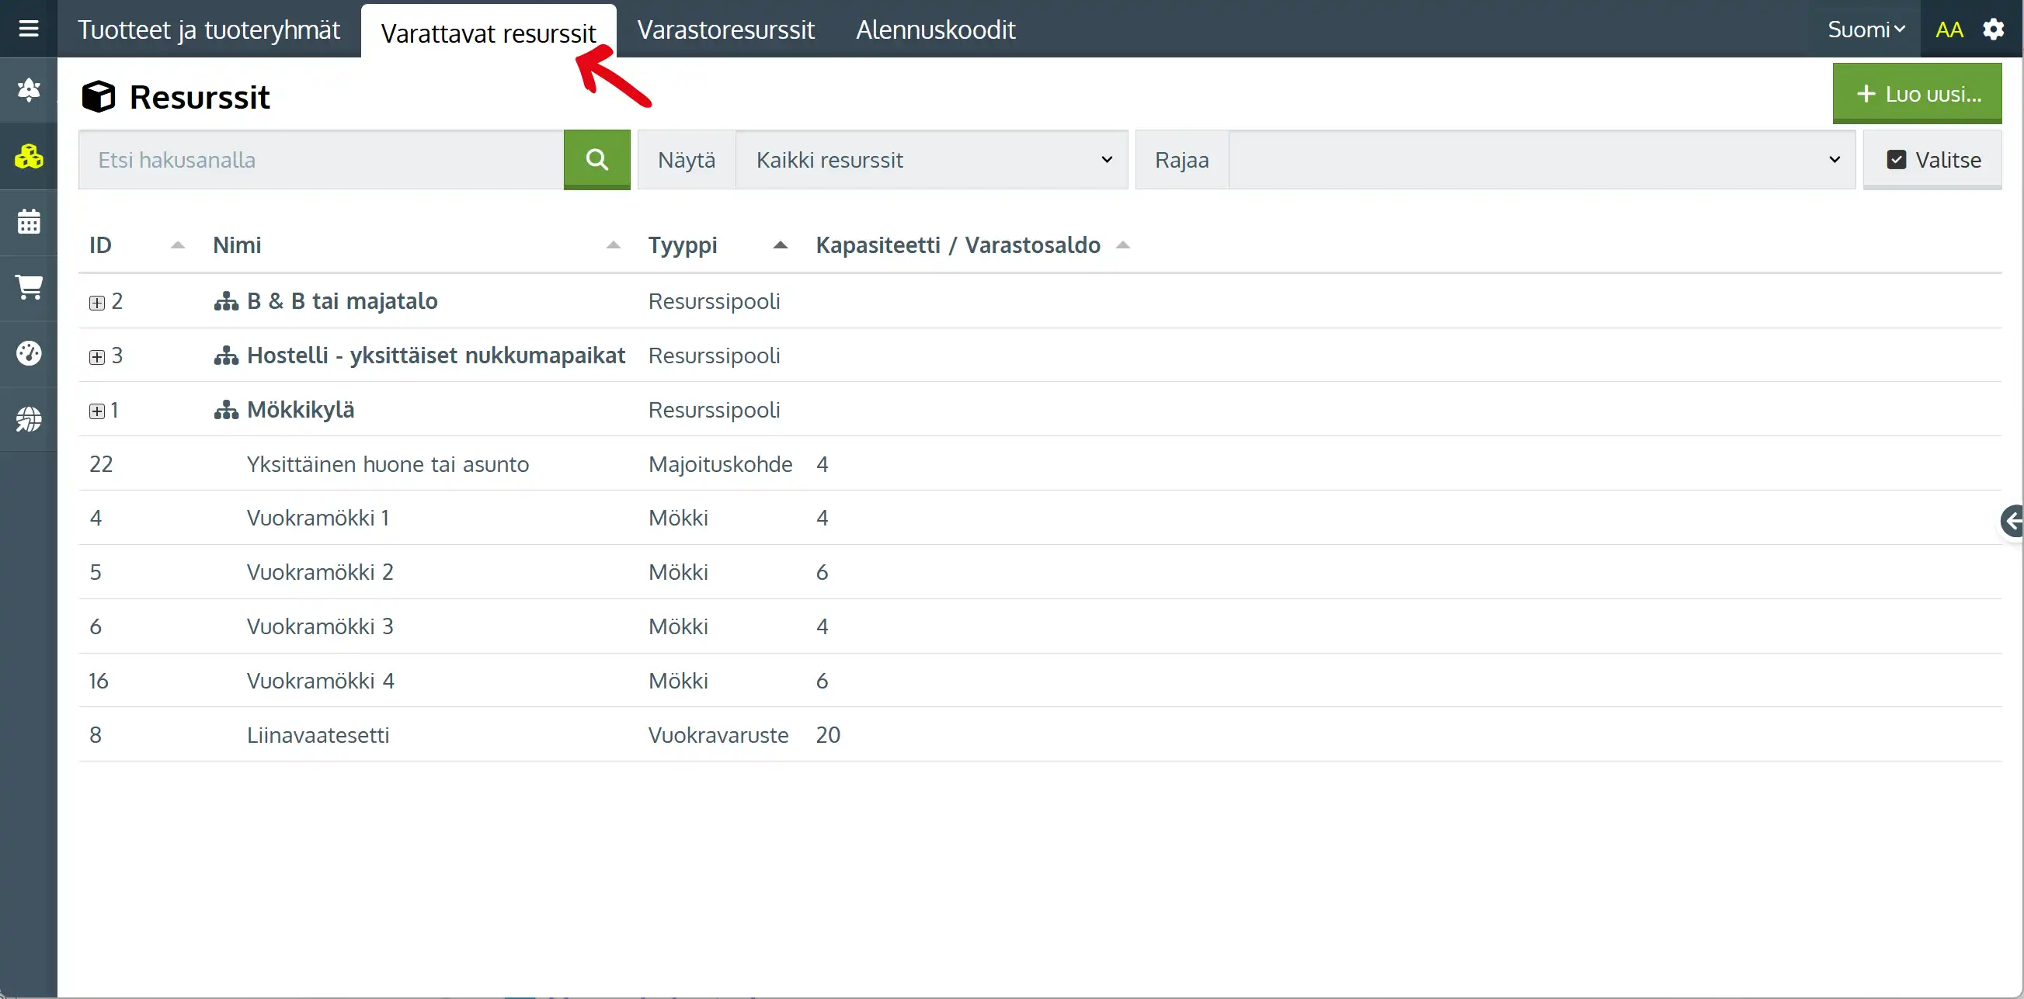Screen dimensions: 2024x999
Task: Open Liinavaatesetti resource
Action: point(318,735)
